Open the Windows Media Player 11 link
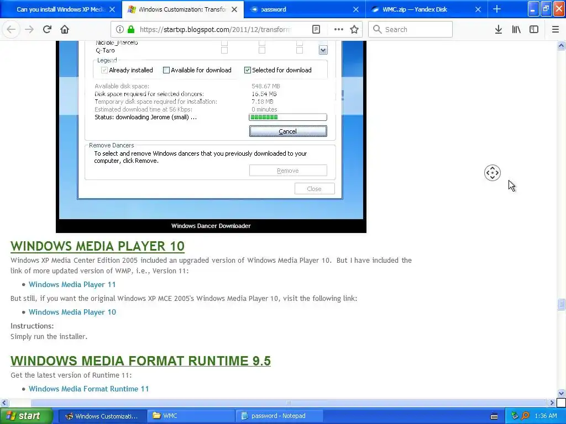566x424 pixels. click(x=72, y=284)
